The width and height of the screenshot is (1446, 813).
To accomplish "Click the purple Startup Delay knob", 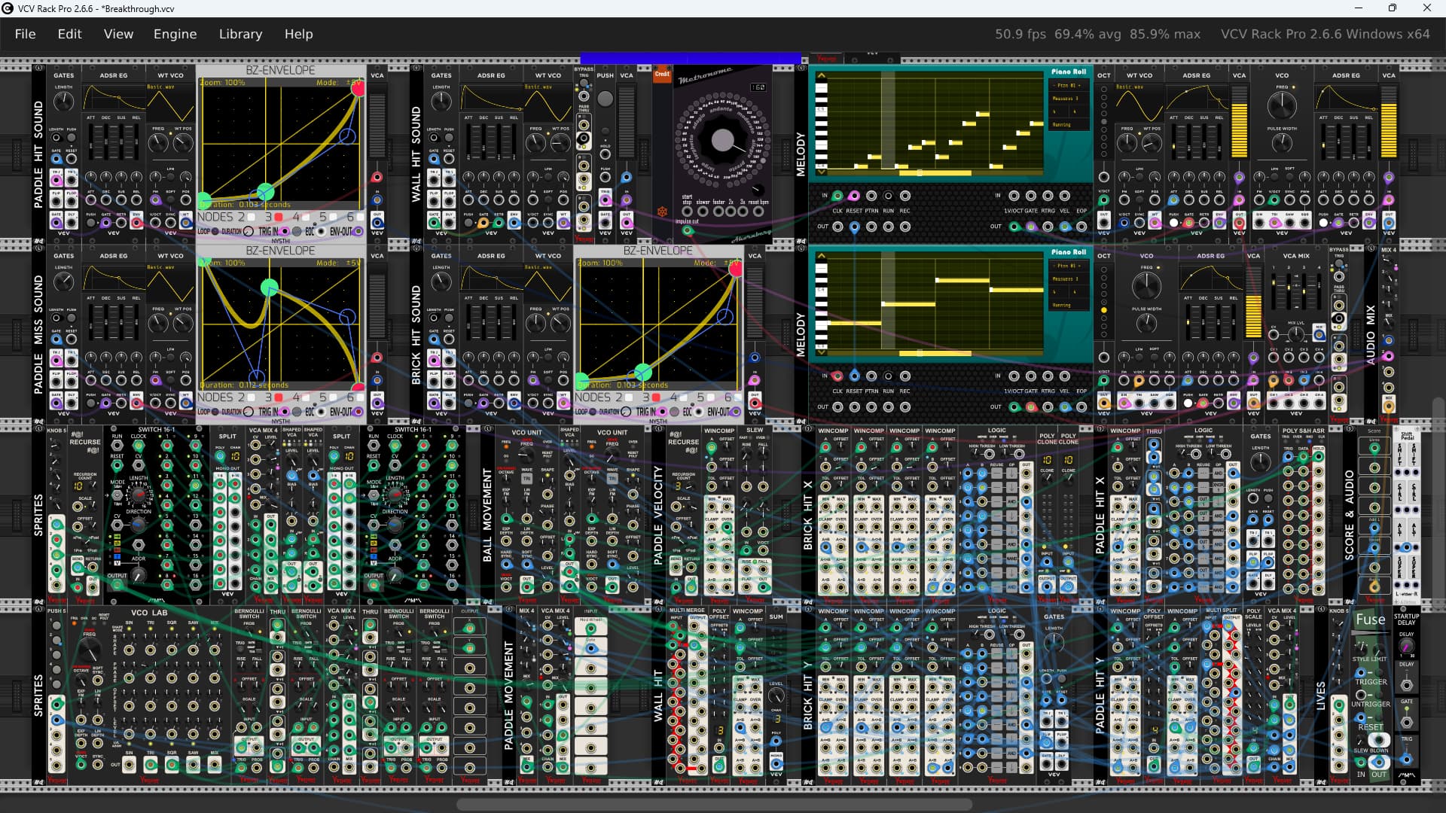I will pos(1406,647).
